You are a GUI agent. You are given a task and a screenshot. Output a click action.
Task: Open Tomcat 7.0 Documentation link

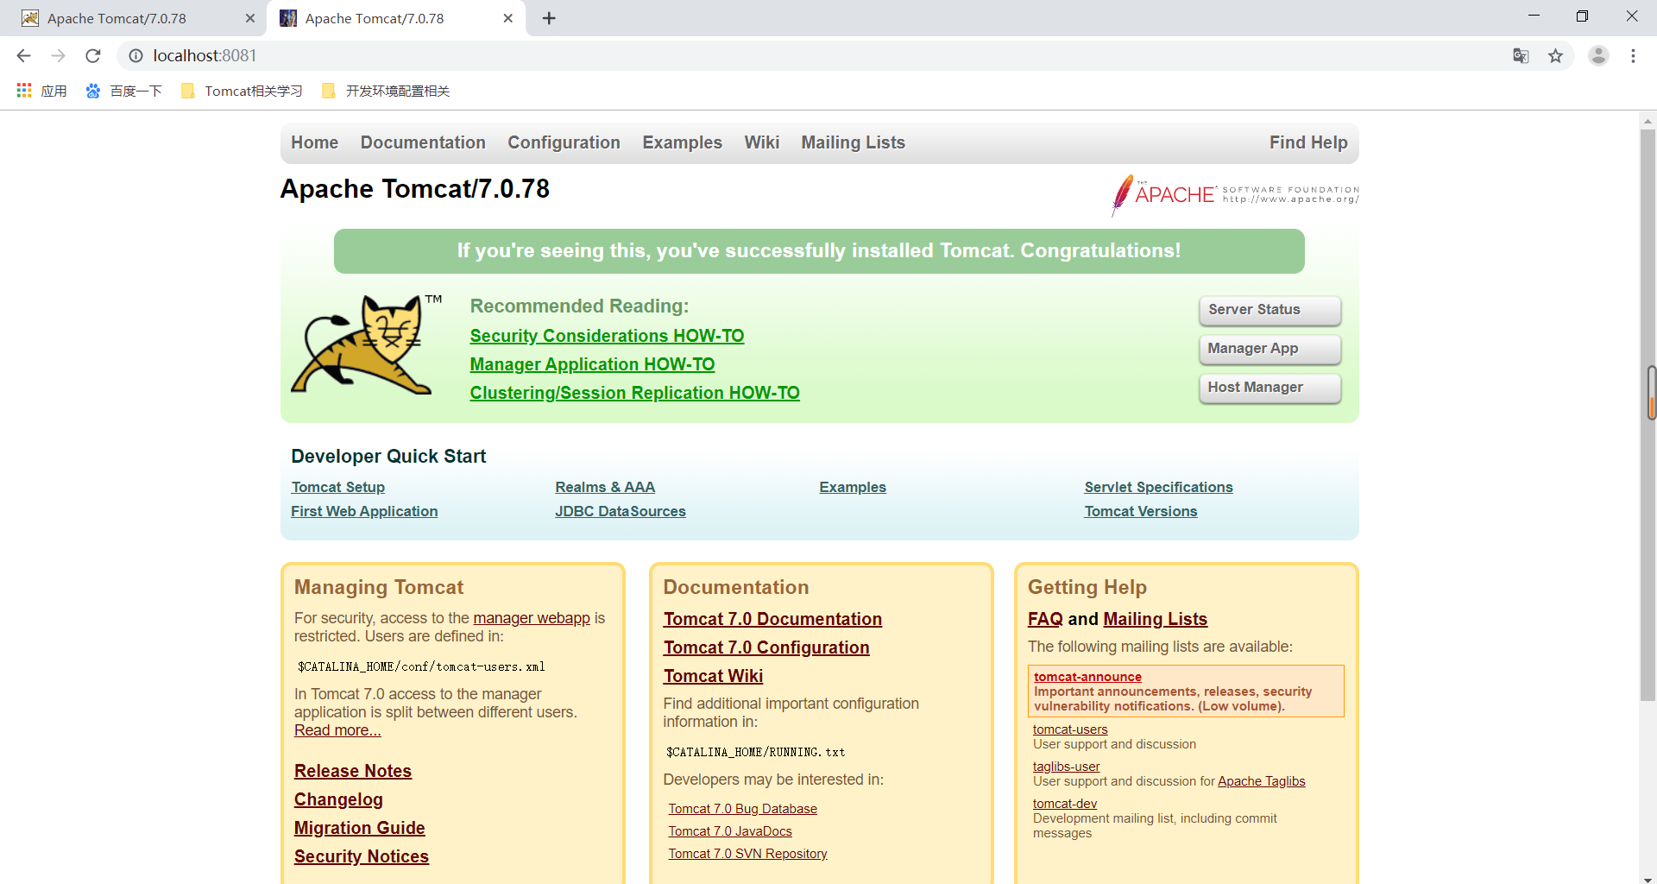[772, 619]
